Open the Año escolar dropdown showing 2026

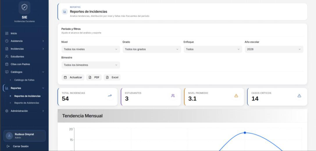coord(274,49)
